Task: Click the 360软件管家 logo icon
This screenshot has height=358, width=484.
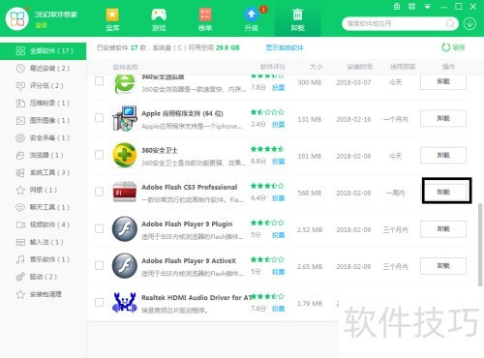Action: click(x=17, y=18)
